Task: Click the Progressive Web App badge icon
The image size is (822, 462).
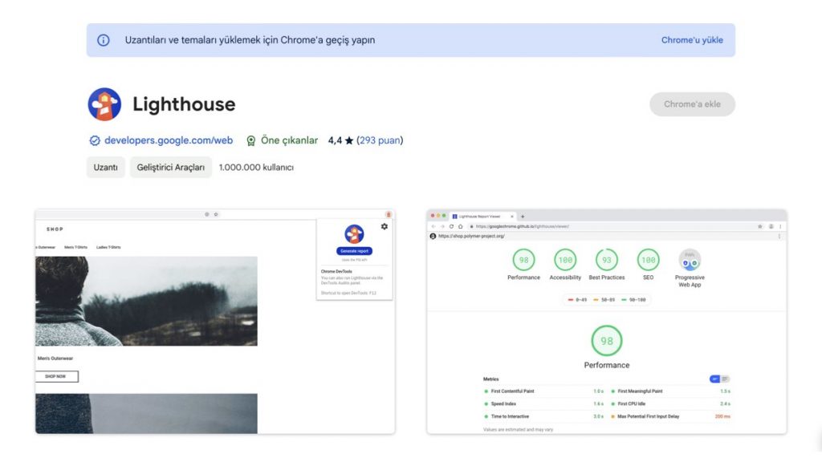Action: [x=690, y=260]
